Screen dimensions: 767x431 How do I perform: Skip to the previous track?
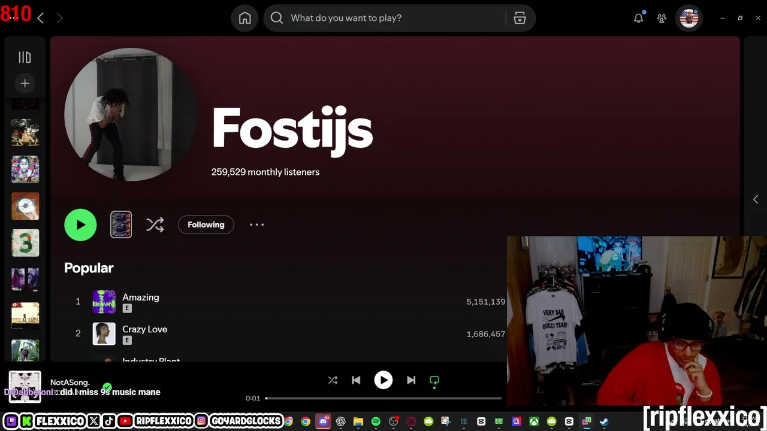[x=356, y=380]
